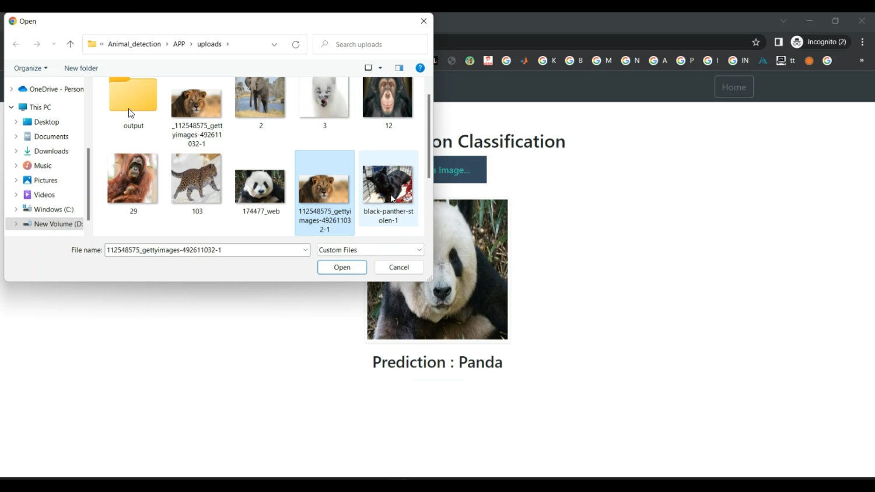
Task: Open the Google bookmark labeled IN
Action: tap(738, 61)
